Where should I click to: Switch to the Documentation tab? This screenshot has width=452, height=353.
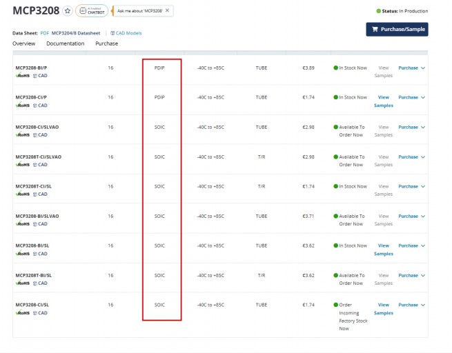(x=66, y=43)
